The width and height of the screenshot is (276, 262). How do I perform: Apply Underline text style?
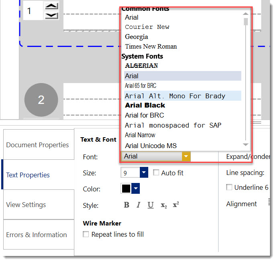point(151,205)
